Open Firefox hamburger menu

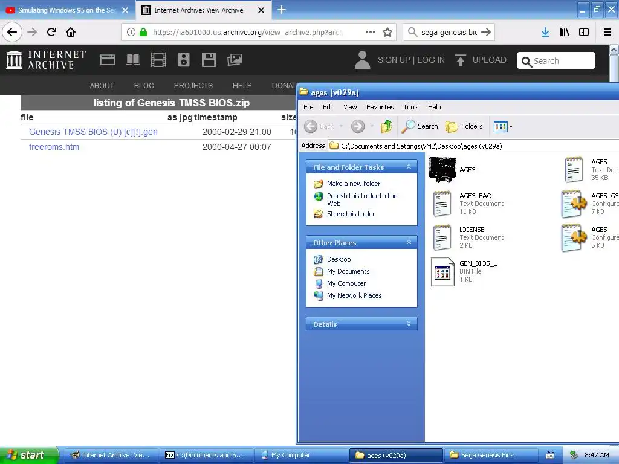pyautogui.click(x=607, y=32)
